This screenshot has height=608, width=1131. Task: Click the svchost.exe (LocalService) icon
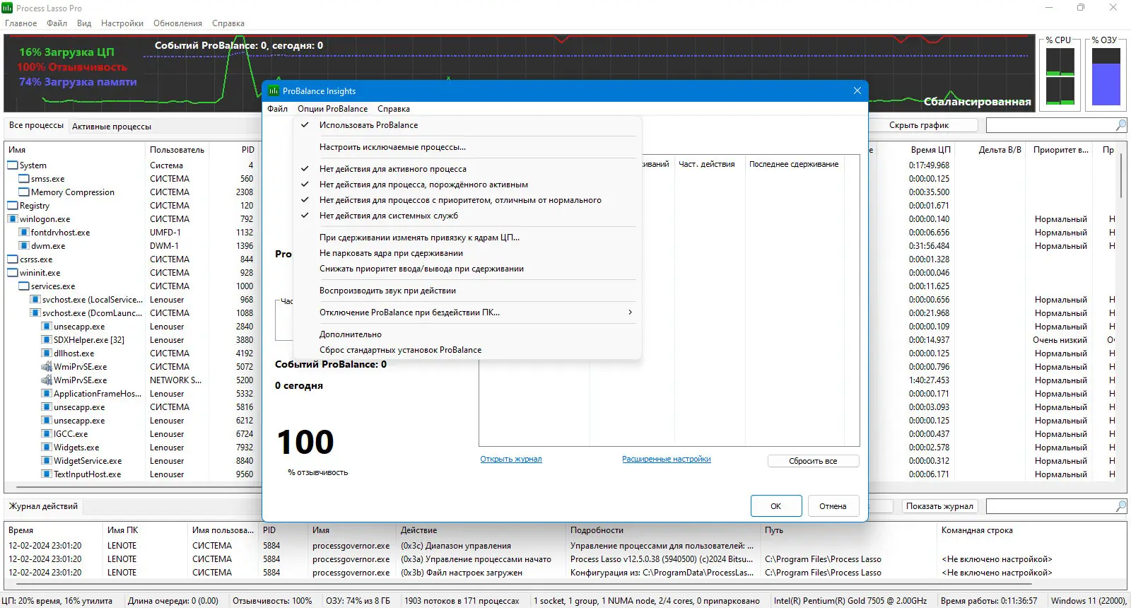tap(35, 300)
